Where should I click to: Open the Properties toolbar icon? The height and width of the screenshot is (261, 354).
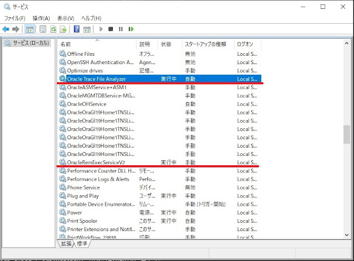pos(43,29)
